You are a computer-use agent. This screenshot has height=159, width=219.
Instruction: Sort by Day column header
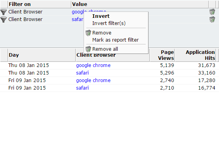[x=42, y=55]
